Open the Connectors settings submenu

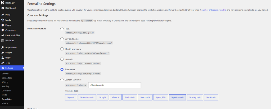(7, 78)
